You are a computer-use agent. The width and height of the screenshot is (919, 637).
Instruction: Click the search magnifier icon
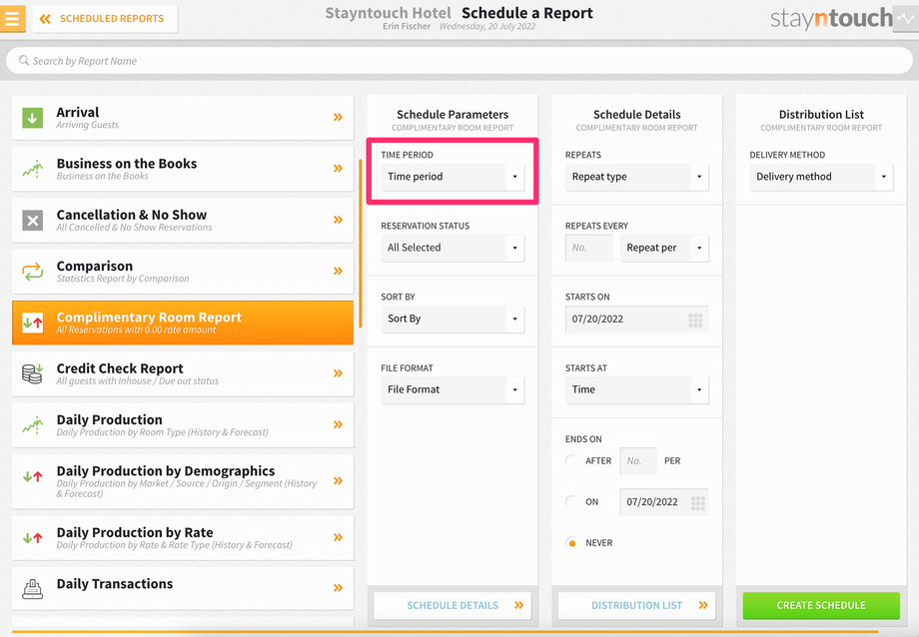click(23, 60)
